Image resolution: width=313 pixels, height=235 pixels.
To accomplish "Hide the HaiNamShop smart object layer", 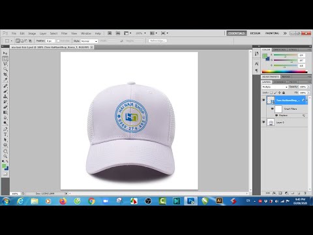I will [263, 100].
